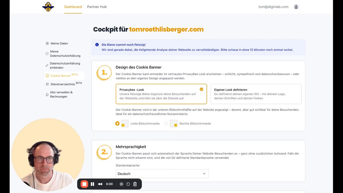Viewport: 343px width, 193px height.
Task: Restart the recording
Action: coord(128,184)
